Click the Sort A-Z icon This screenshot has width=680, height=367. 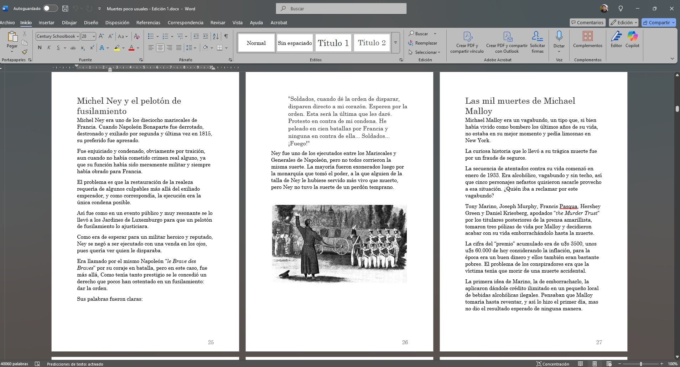[216, 36]
